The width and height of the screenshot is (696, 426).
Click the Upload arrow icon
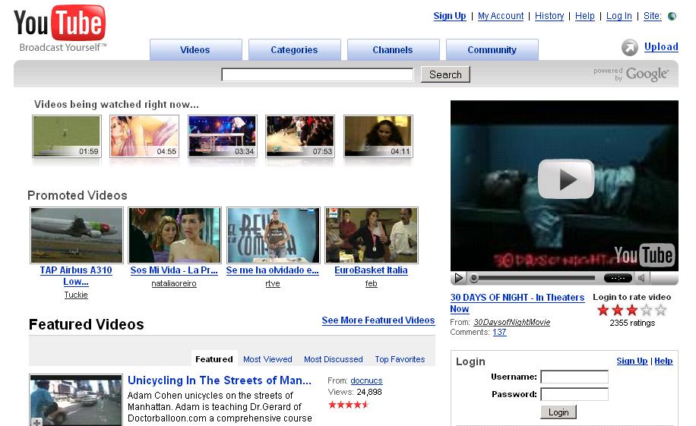point(629,47)
